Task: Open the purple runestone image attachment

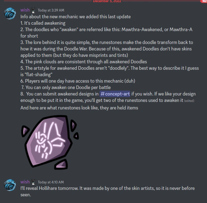Action: tap(50, 142)
